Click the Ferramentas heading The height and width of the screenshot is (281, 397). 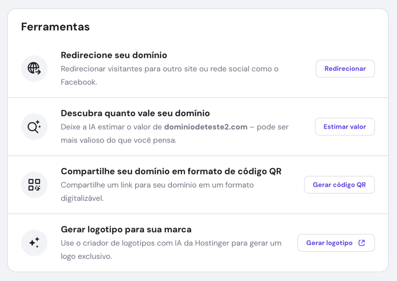point(55,27)
